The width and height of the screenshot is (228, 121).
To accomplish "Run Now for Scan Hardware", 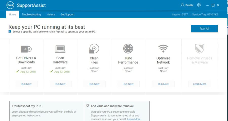I will click(x=60, y=84).
